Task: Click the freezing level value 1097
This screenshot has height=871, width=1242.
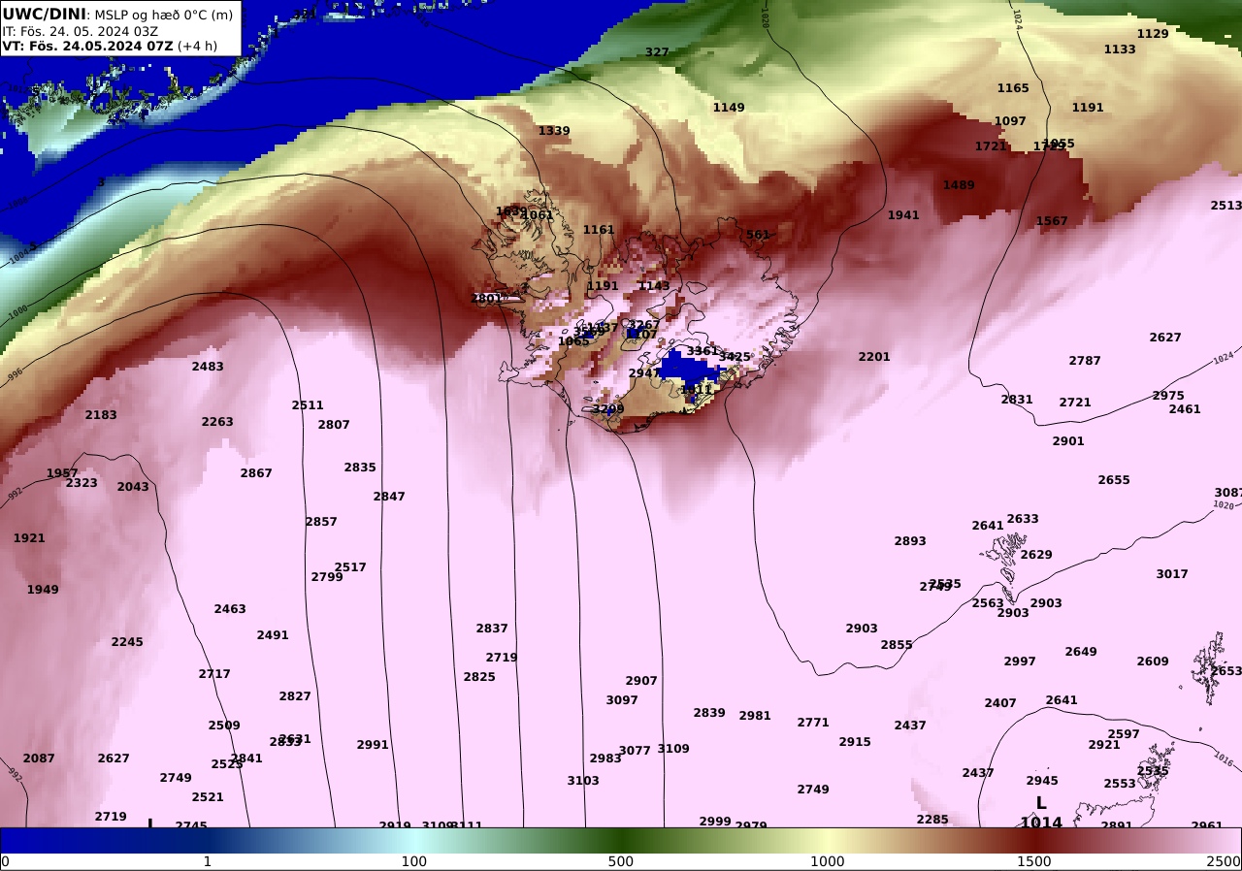Action: (x=1010, y=121)
